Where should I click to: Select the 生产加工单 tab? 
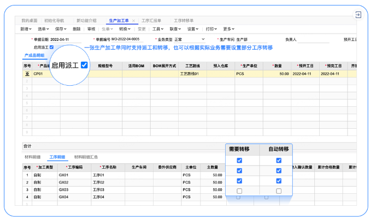pos(119,21)
